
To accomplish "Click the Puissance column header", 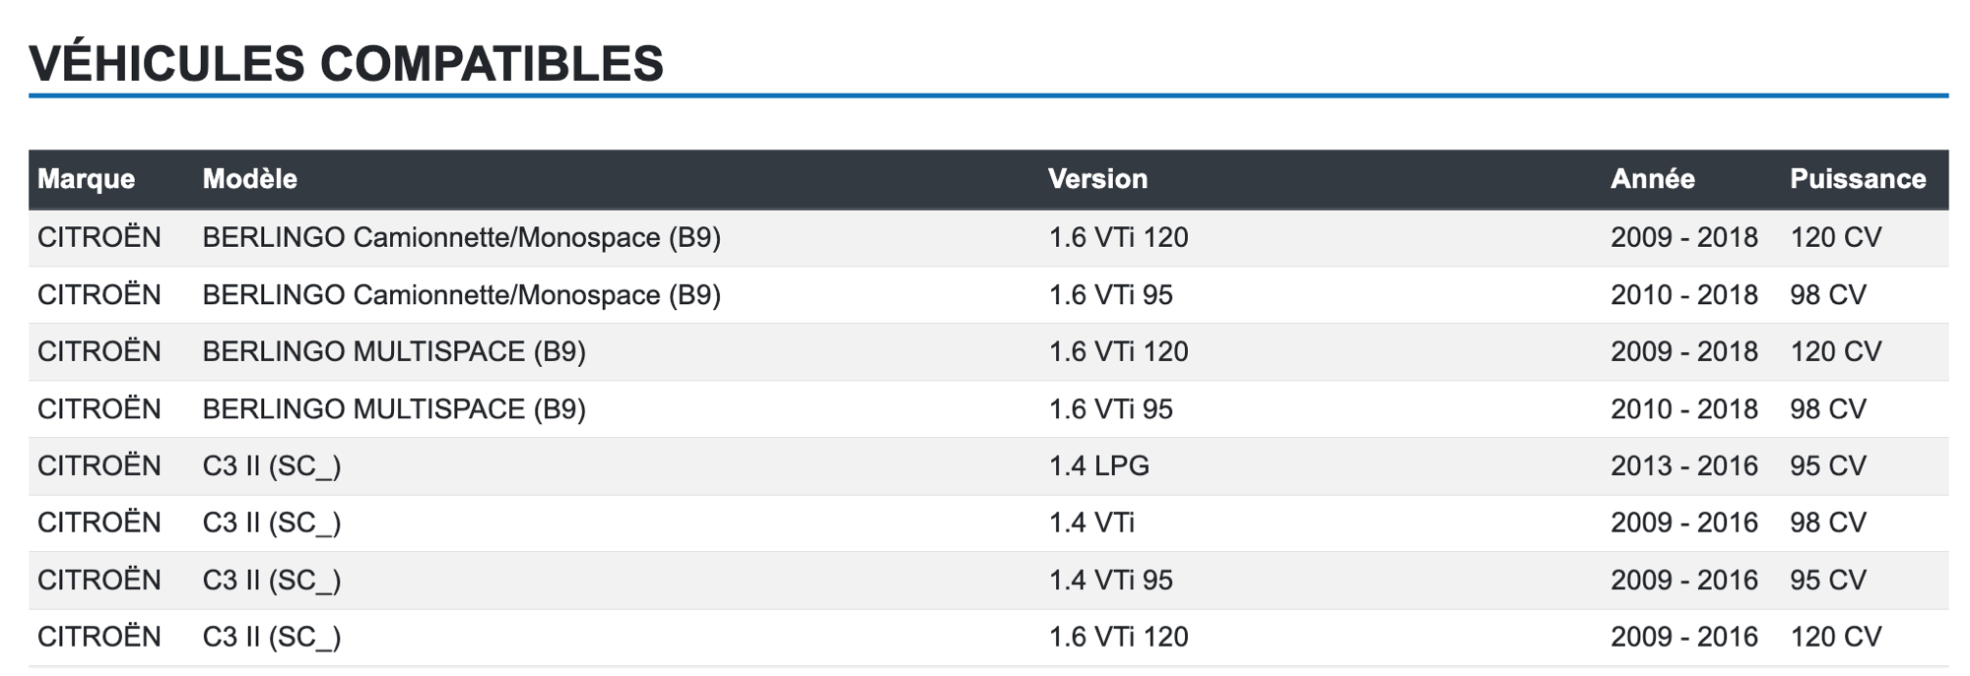I will (1858, 179).
